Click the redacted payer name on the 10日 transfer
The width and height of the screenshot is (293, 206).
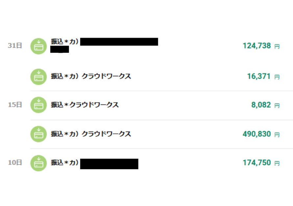pyautogui.click(x=109, y=164)
